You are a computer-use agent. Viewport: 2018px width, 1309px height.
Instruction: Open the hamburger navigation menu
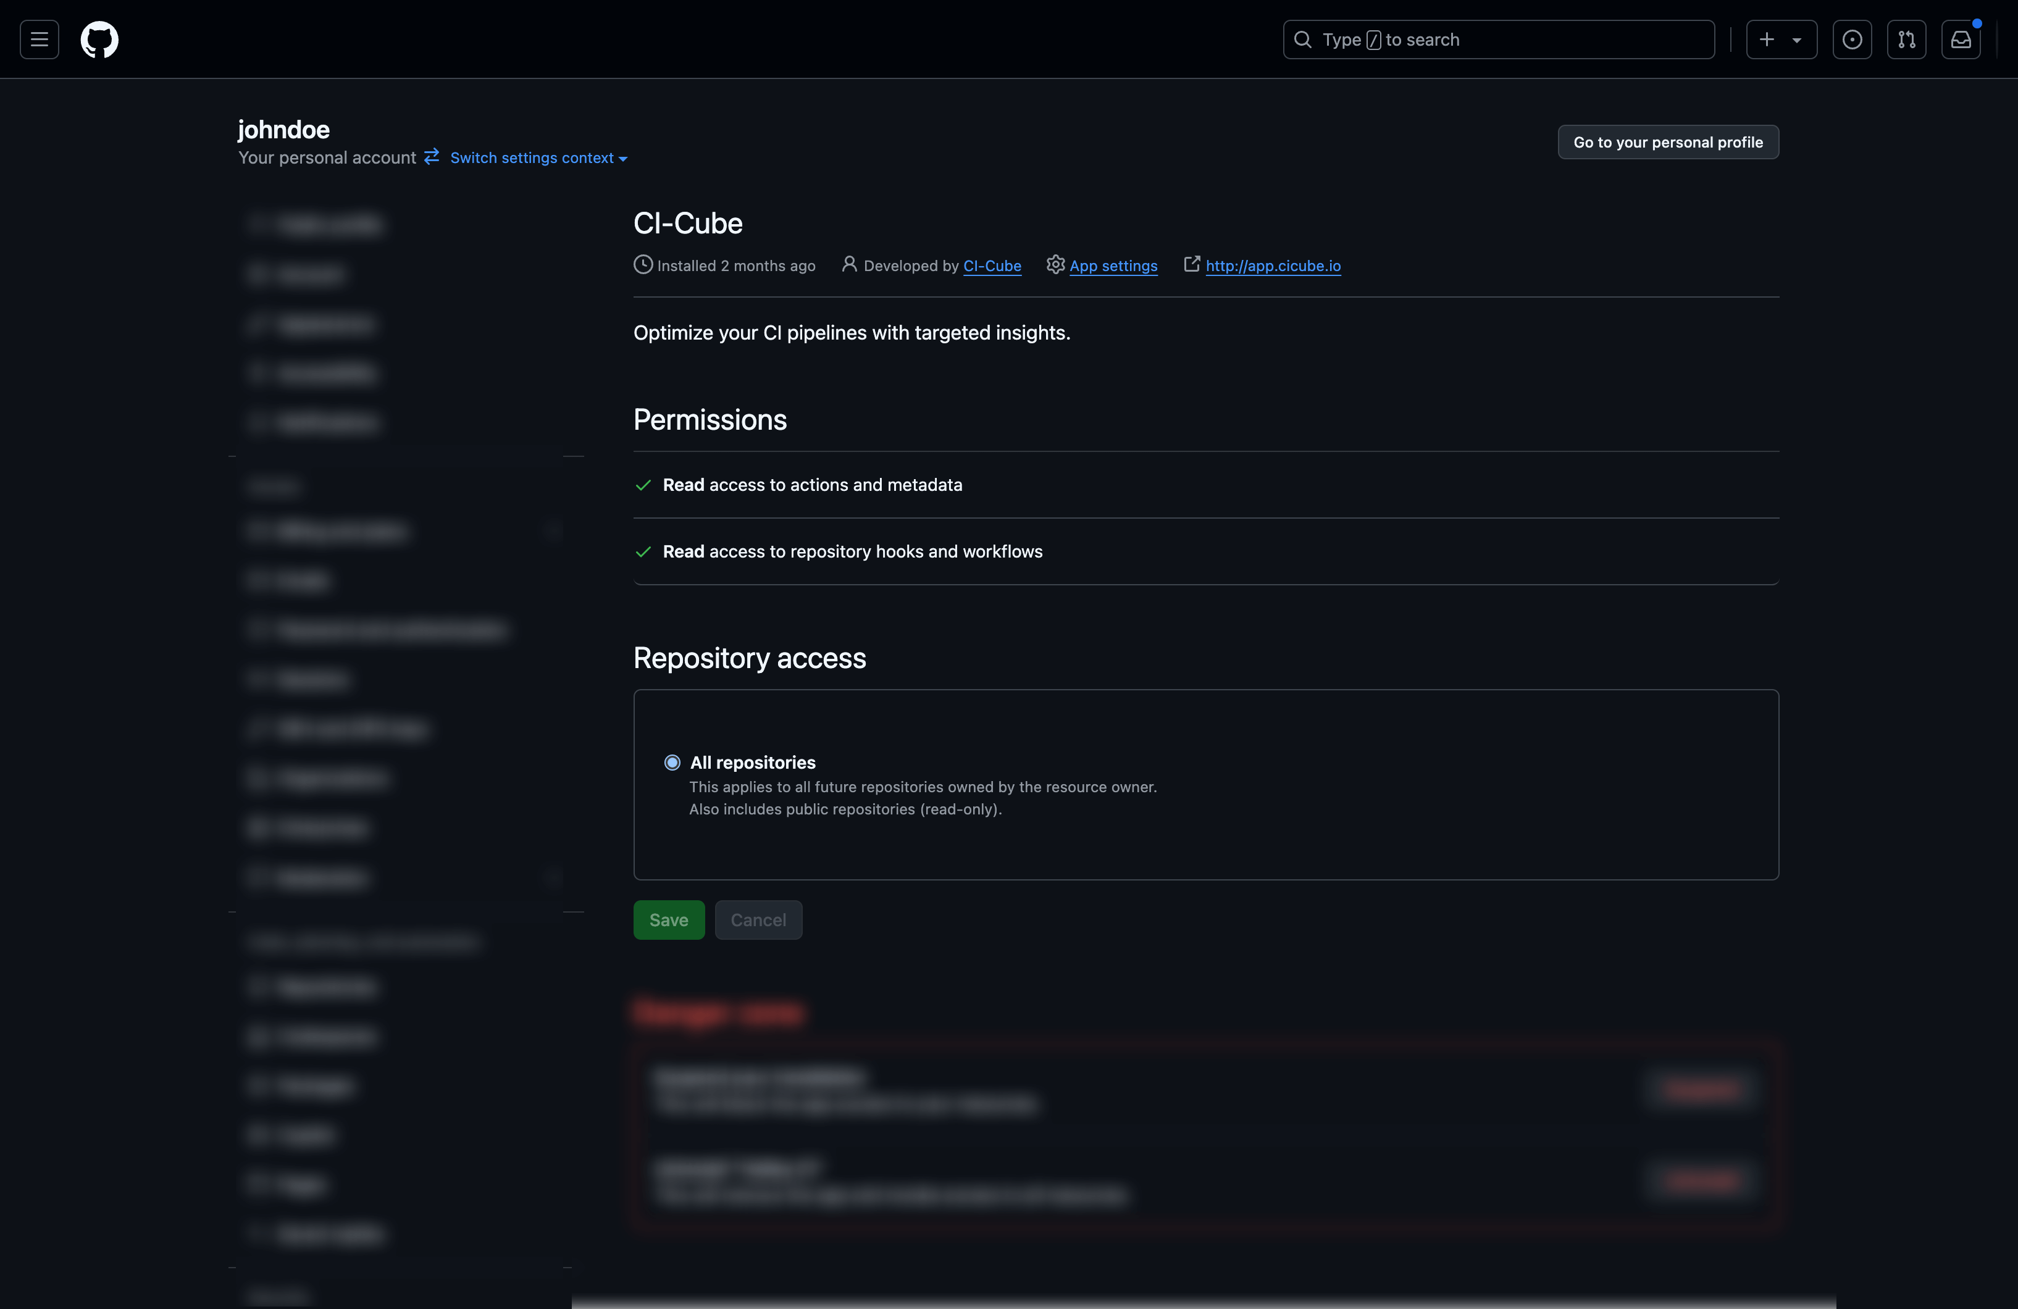pos(39,39)
